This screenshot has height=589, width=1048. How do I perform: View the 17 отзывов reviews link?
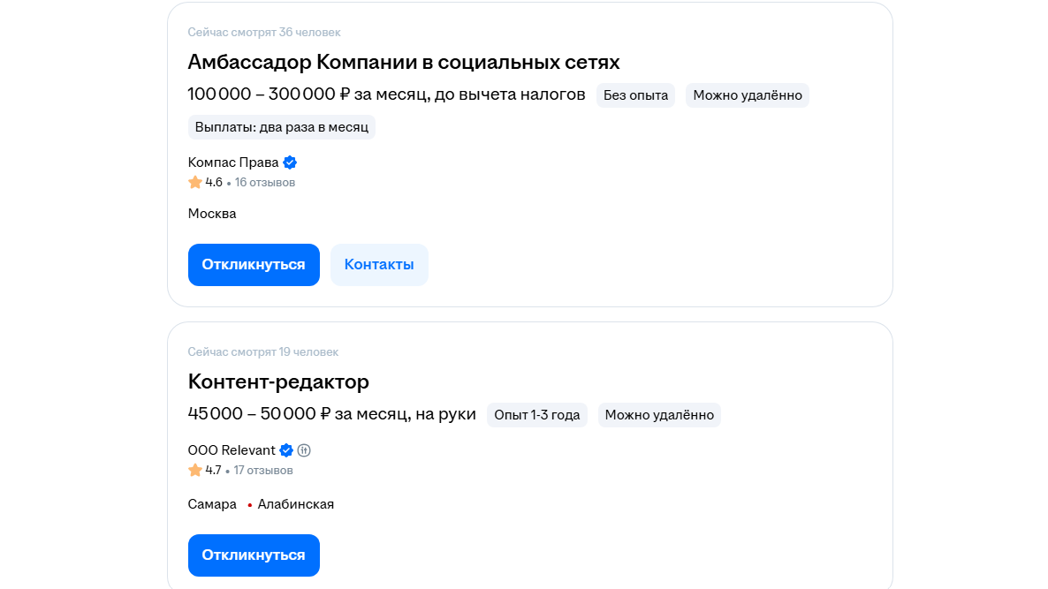(x=263, y=471)
